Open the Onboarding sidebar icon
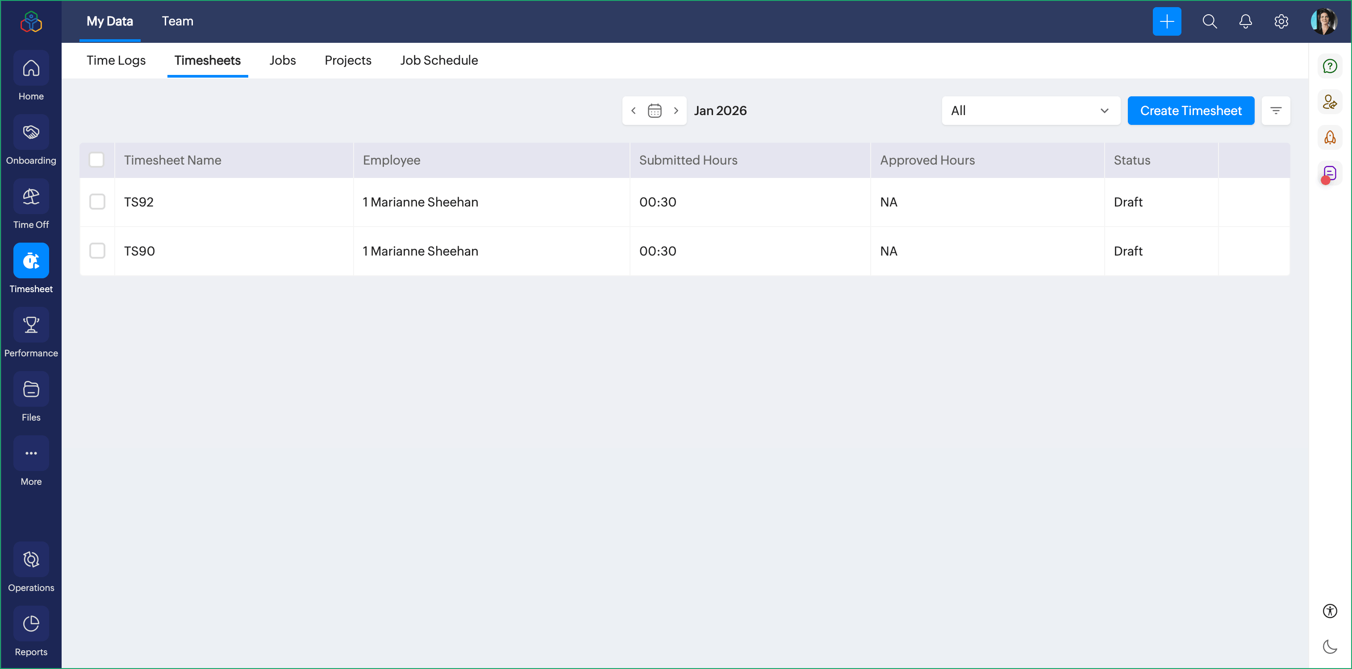 [x=31, y=132]
